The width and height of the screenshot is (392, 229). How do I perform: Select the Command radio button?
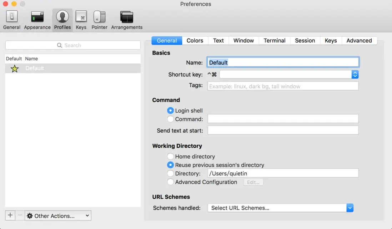pos(170,119)
